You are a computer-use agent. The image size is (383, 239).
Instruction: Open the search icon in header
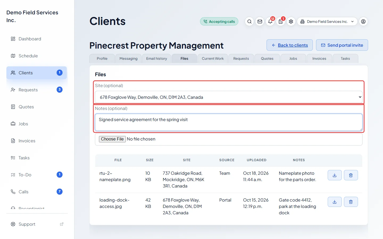249,22
